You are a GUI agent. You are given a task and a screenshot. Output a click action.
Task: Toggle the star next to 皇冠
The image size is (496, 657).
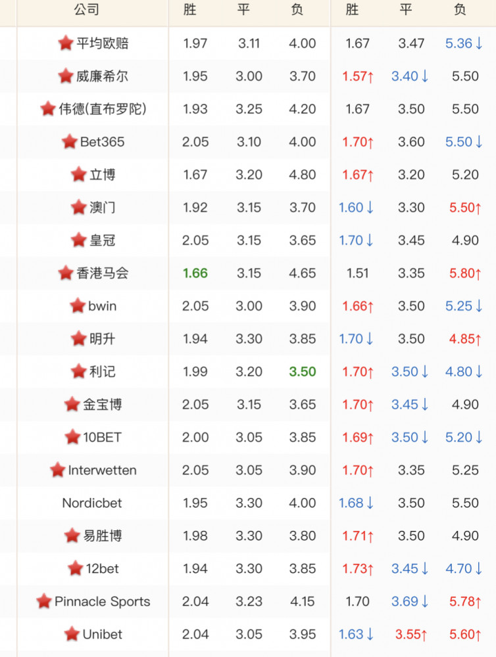point(78,240)
